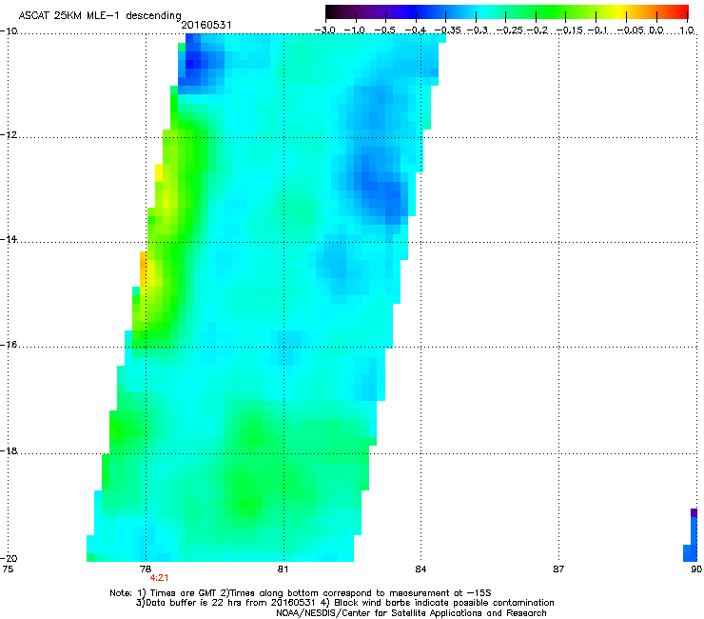Image resolution: width=704 pixels, height=619 pixels.
Task: Click longitude axis label 84
Action: pyautogui.click(x=420, y=569)
